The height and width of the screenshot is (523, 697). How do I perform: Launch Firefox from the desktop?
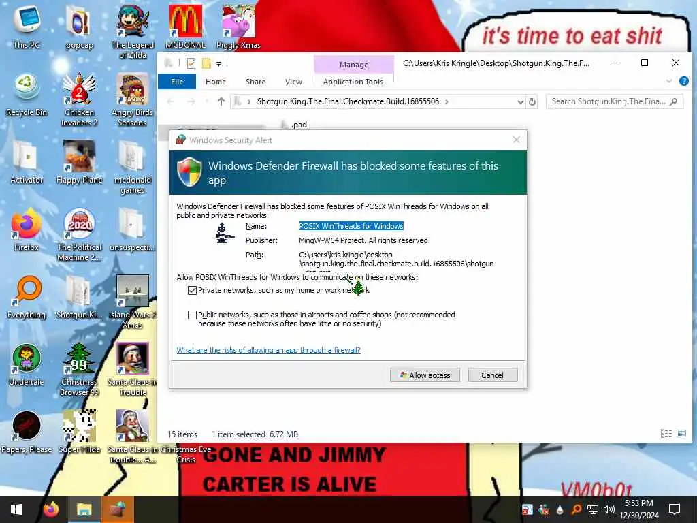click(x=27, y=229)
